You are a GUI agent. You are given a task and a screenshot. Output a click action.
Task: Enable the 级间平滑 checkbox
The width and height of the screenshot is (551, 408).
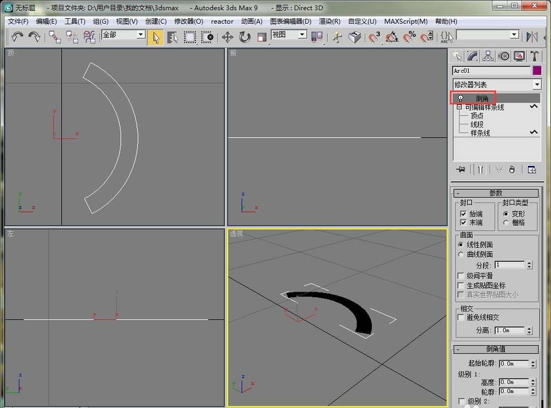pyautogui.click(x=461, y=276)
